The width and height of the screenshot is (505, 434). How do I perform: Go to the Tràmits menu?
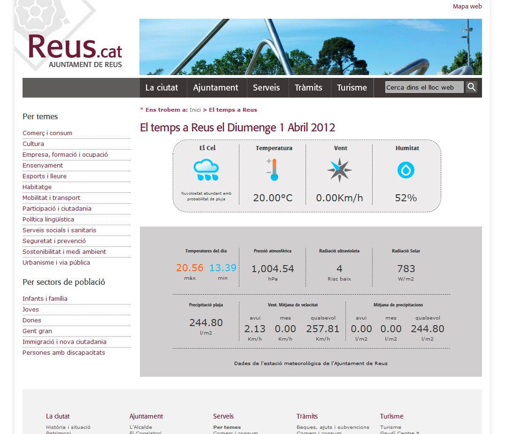308,88
